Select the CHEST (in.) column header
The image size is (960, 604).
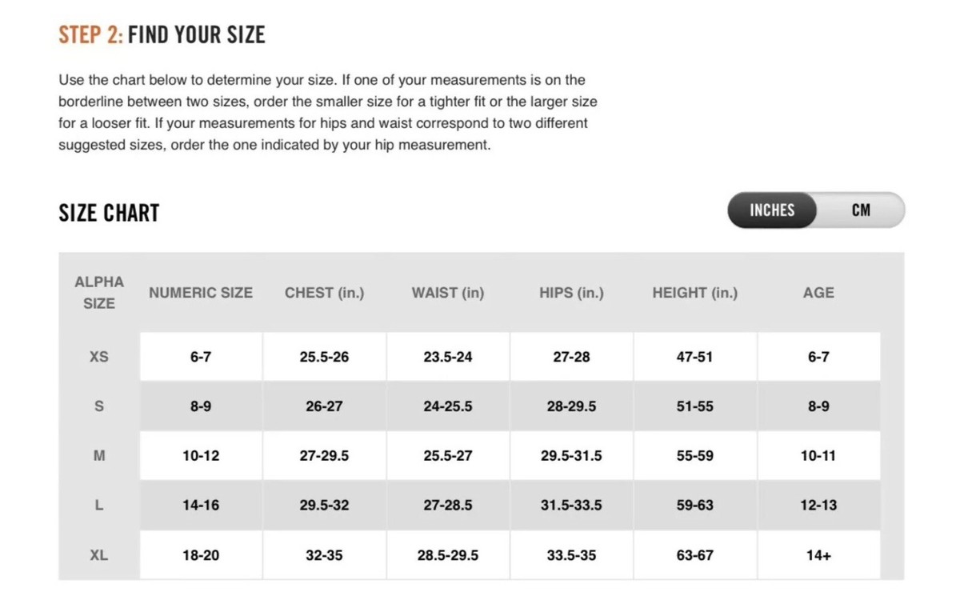point(324,293)
